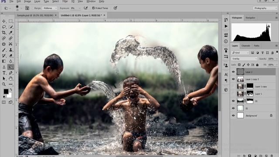This screenshot has width=279, height=157.
Task: Select the Clone Stamp tool
Action: [x=10, y=50]
